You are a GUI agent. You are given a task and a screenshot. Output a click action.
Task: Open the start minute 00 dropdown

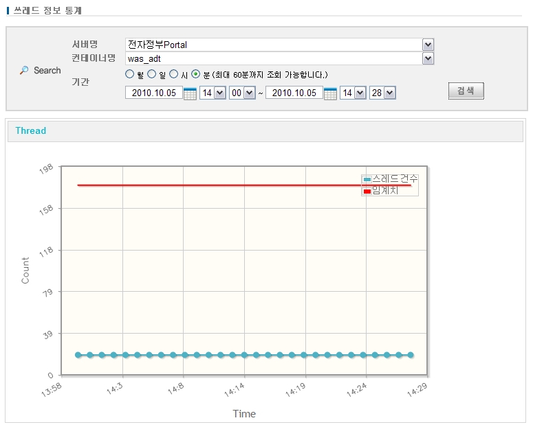249,93
